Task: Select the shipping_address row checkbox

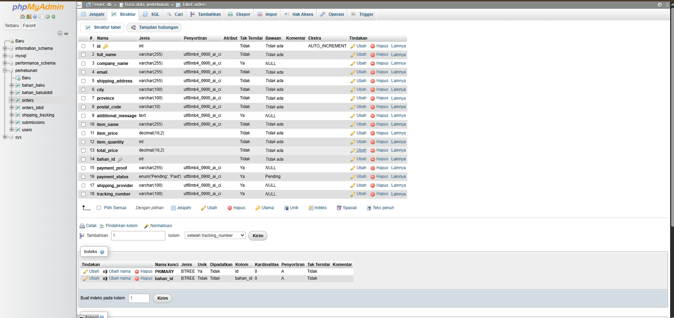Action: [83, 81]
